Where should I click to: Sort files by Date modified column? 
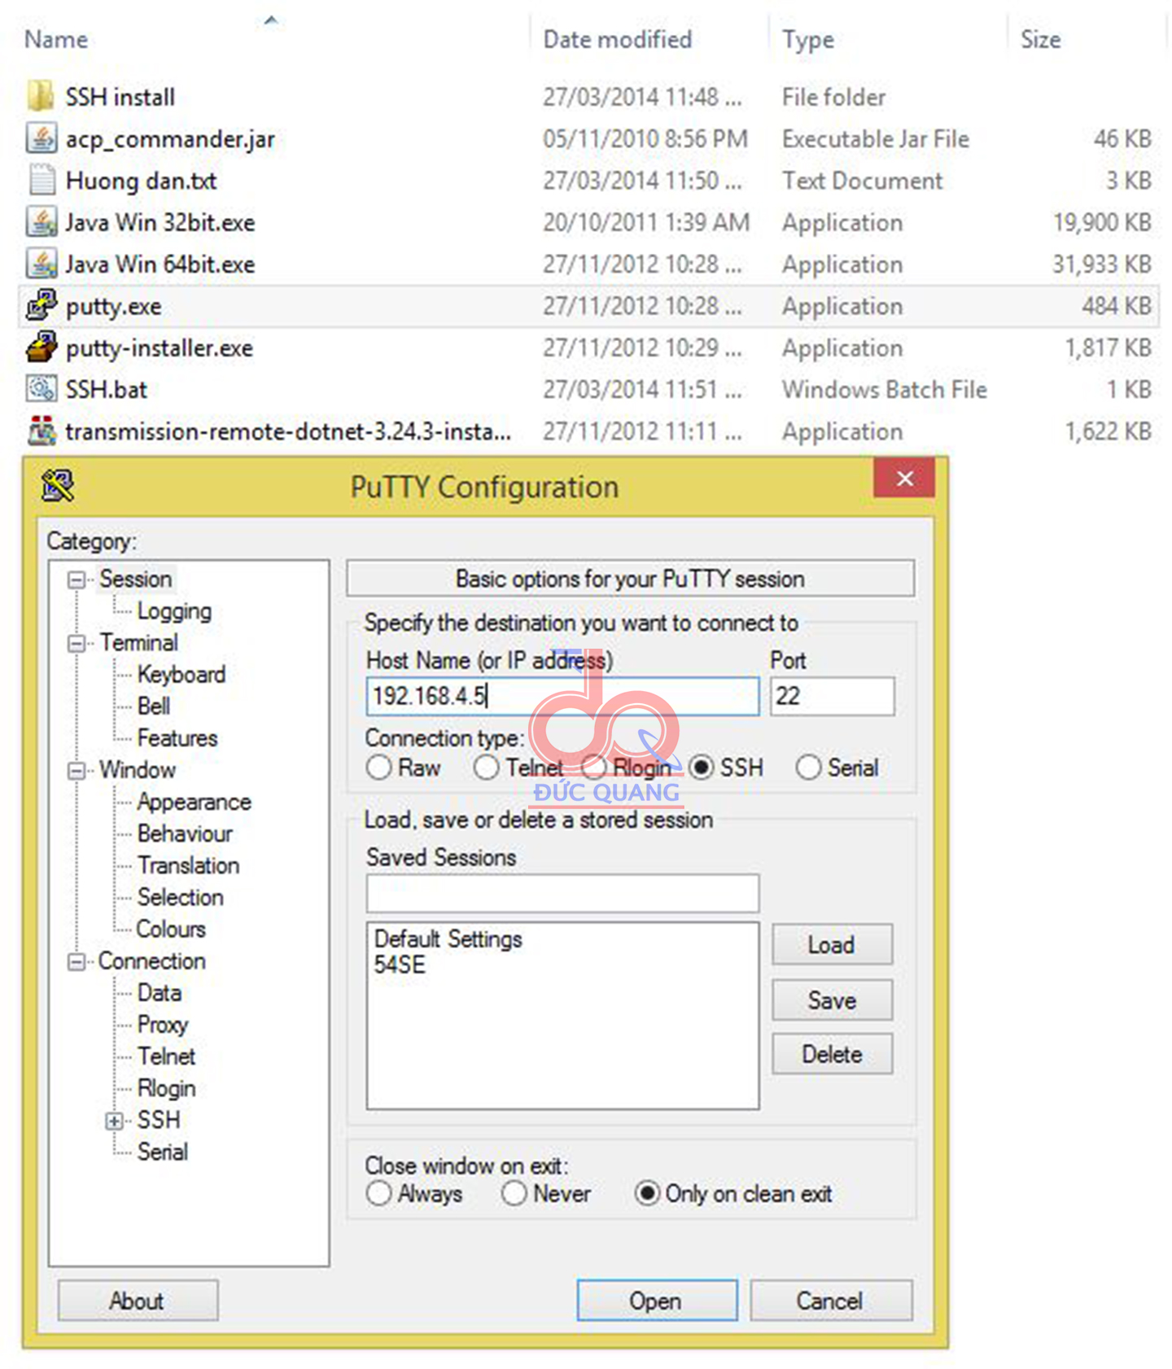(617, 39)
